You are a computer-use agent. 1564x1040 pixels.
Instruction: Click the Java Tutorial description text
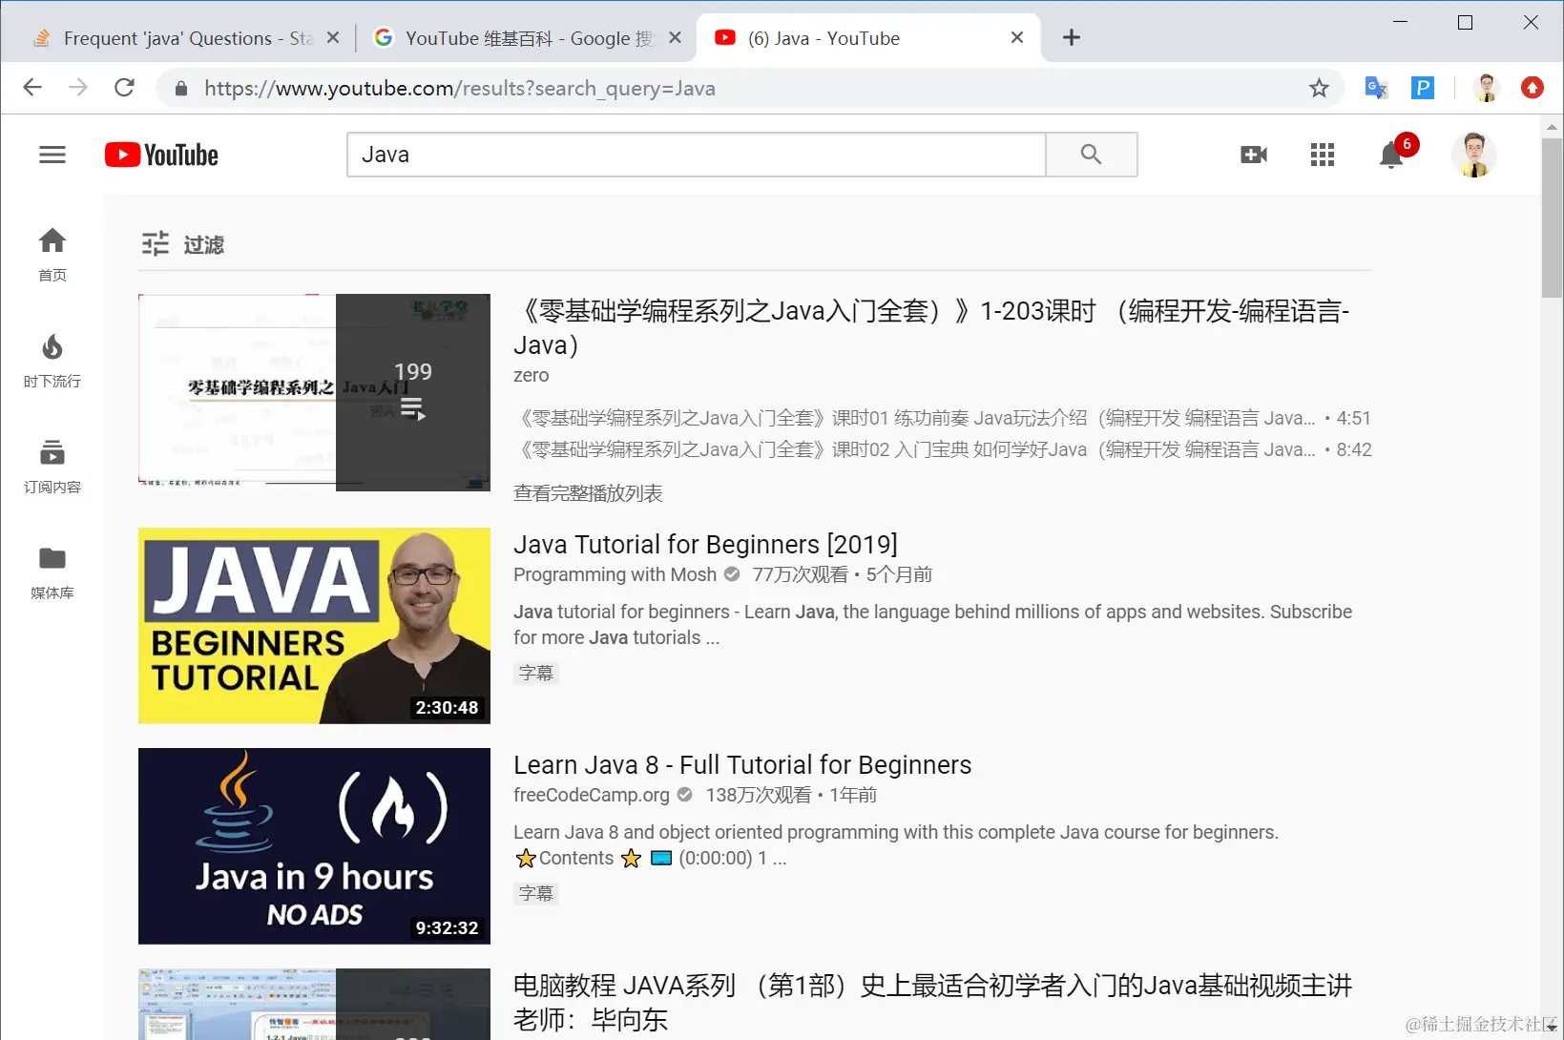932,624
